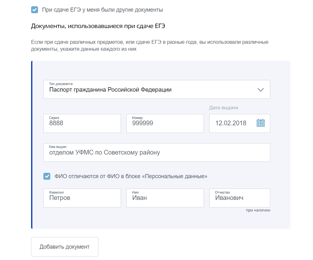Click the label text about ФИО in «Персональные данные»

coord(131,176)
